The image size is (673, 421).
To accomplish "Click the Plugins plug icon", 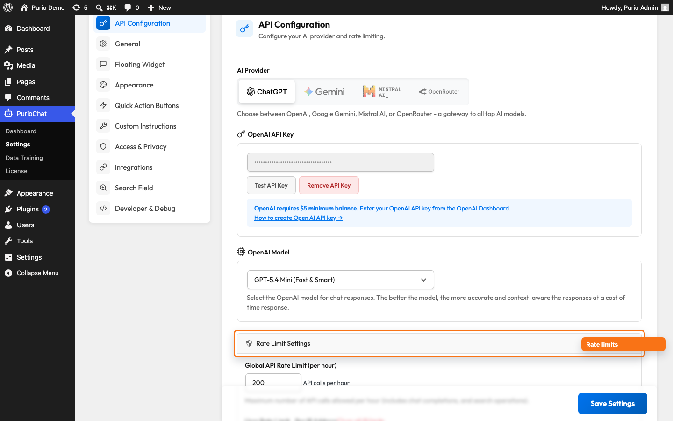I will 8,209.
